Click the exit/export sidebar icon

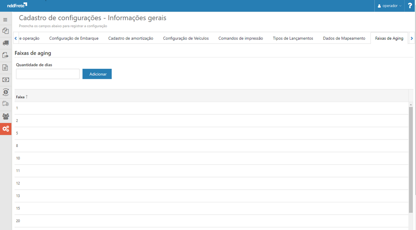tap(5, 55)
